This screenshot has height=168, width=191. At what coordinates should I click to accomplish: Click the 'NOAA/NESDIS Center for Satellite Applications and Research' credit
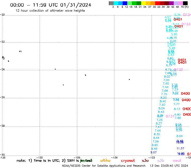104,166
